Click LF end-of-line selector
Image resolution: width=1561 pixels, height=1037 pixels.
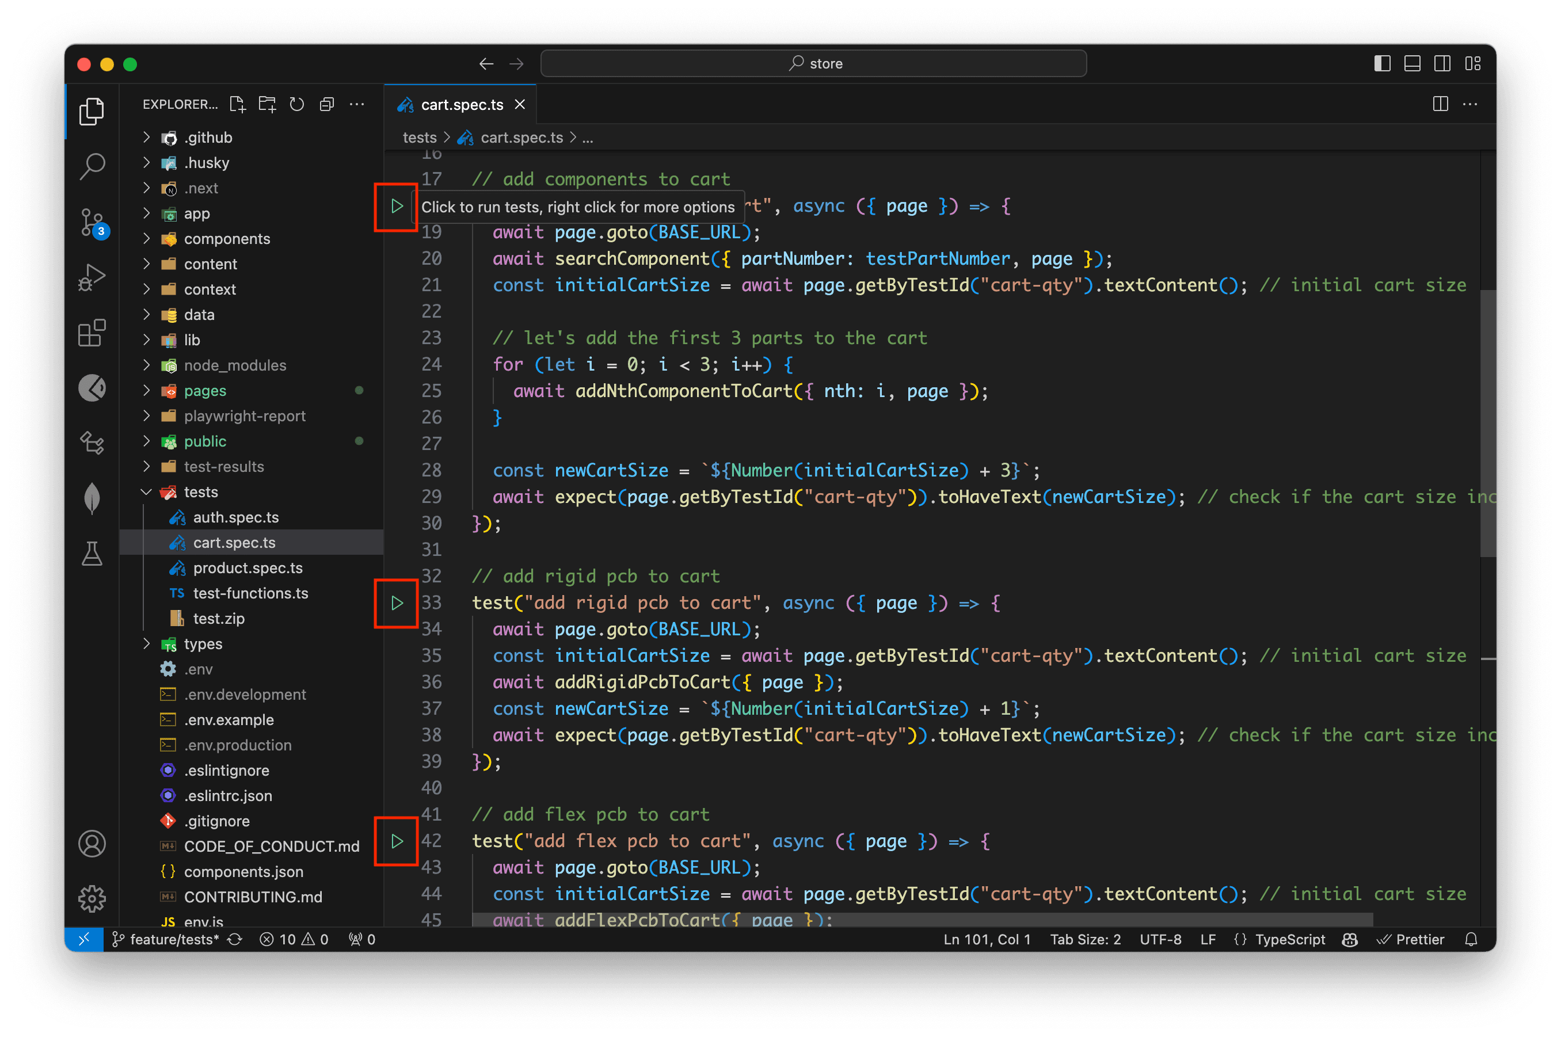click(1208, 939)
